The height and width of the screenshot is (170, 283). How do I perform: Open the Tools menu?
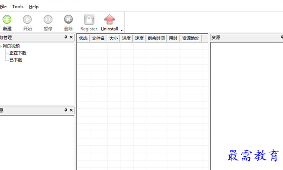click(18, 7)
